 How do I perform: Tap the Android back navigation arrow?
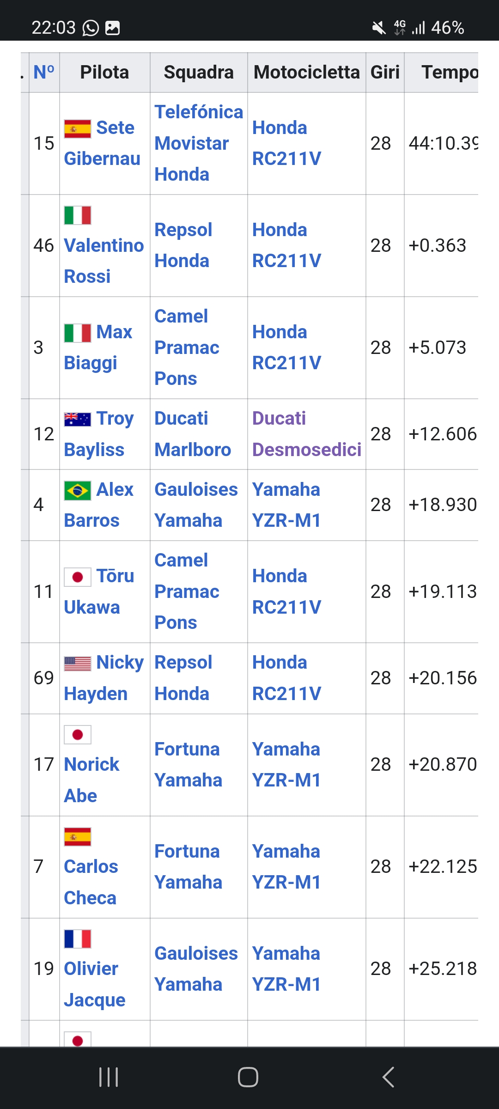pyautogui.click(x=389, y=1077)
